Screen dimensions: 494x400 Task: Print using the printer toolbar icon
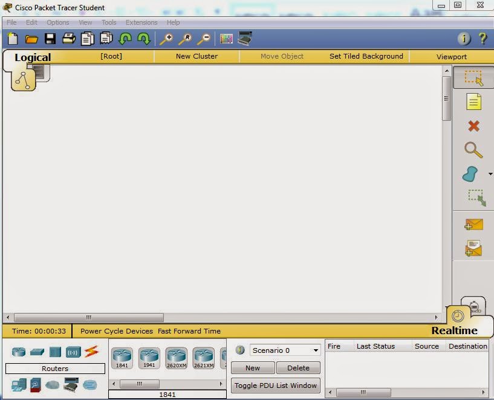pos(69,39)
